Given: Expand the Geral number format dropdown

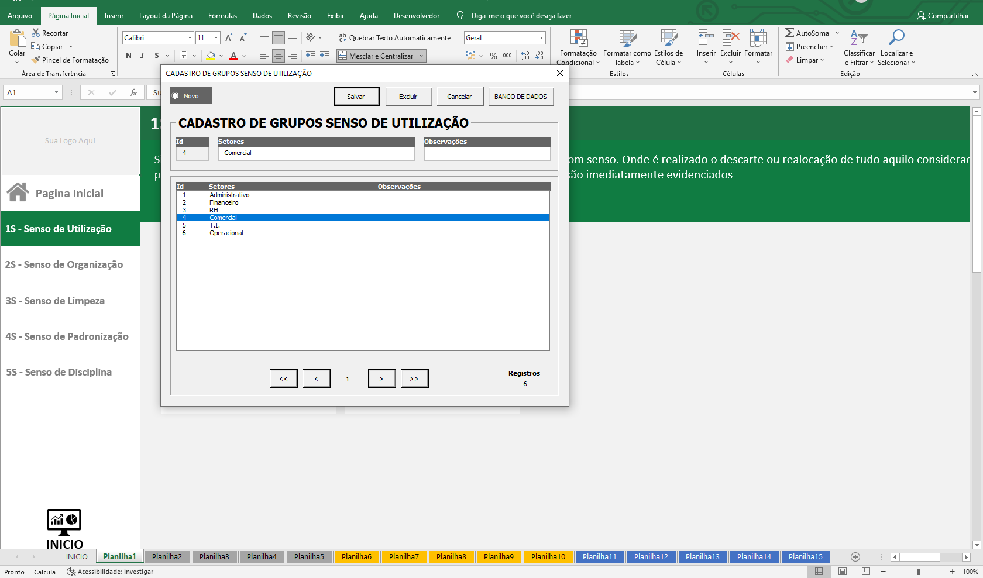Looking at the screenshot, I should click(x=541, y=38).
